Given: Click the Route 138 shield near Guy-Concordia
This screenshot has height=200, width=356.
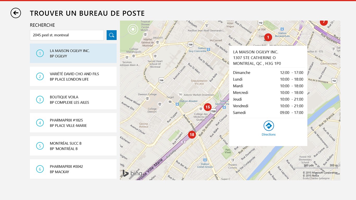Looking at the screenshot, I should tap(191, 45).
